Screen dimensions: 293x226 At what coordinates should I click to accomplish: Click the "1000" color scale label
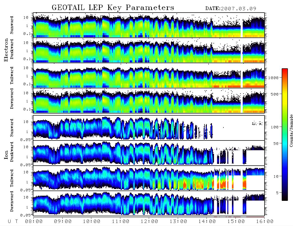coord(274,78)
